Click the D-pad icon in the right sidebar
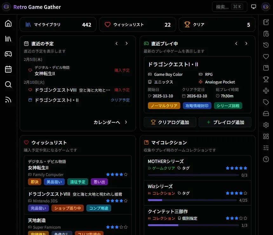The height and width of the screenshot is (235, 273). (x=266, y=91)
